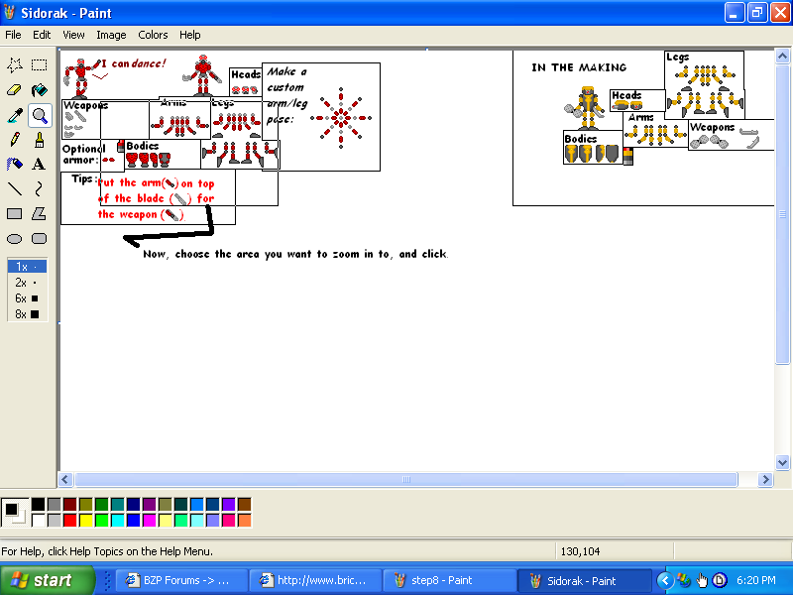Viewport: 793px width, 595px height.
Task: Select the Free-Form Select tool
Action: point(15,64)
